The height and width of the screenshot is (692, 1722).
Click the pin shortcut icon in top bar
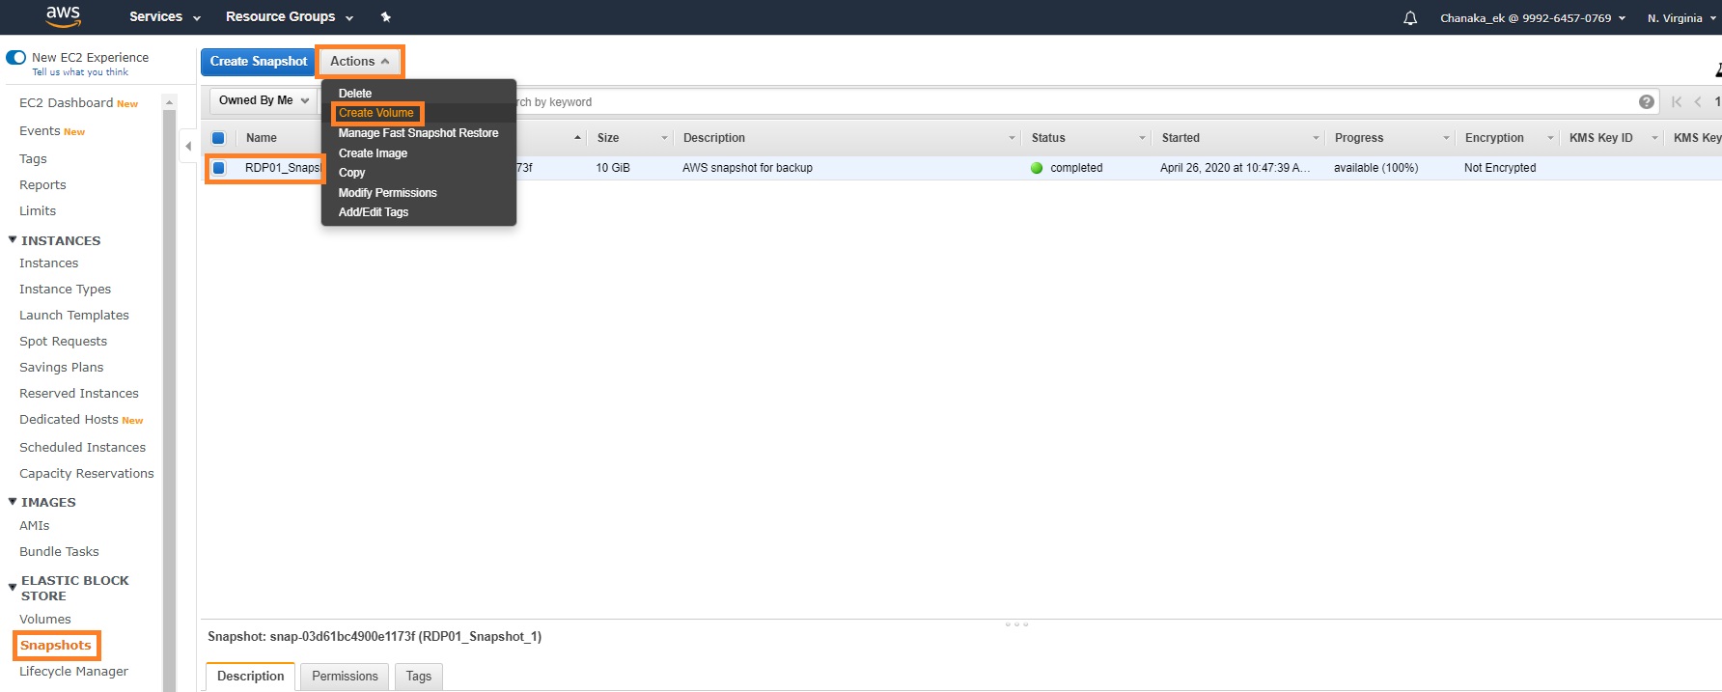[x=386, y=16]
